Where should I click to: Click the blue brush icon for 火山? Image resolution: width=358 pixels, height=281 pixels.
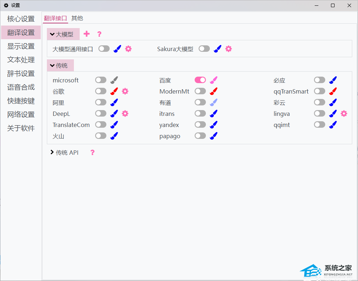[x=114, y=136]
